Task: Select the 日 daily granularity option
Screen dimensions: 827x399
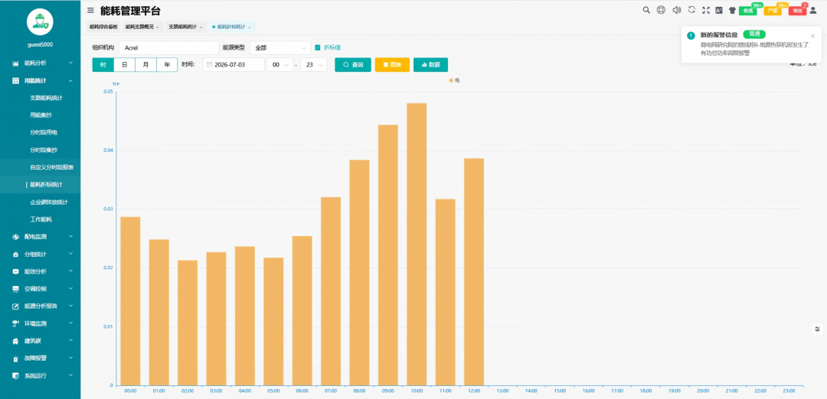Action: point(125,65)
